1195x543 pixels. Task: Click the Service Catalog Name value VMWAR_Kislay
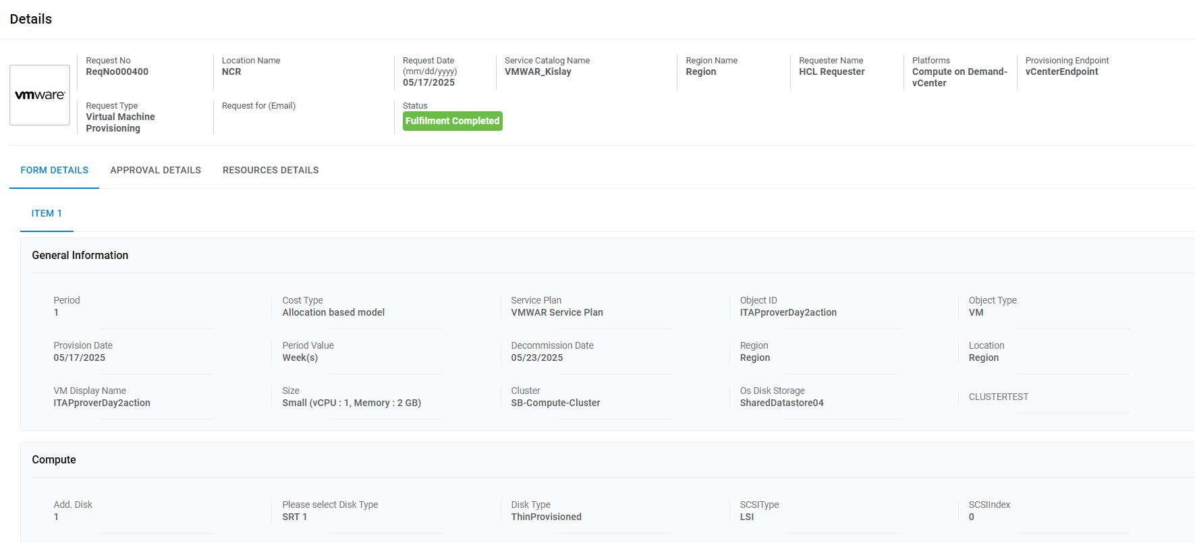point(538,72)
